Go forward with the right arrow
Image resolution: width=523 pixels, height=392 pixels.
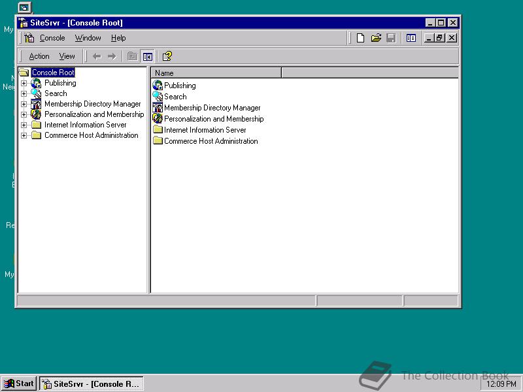click(x=112, y=56)
